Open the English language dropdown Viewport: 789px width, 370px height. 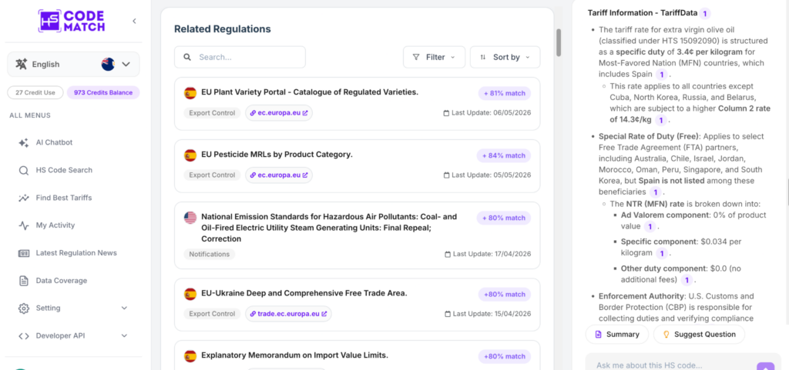pos(73,65)
